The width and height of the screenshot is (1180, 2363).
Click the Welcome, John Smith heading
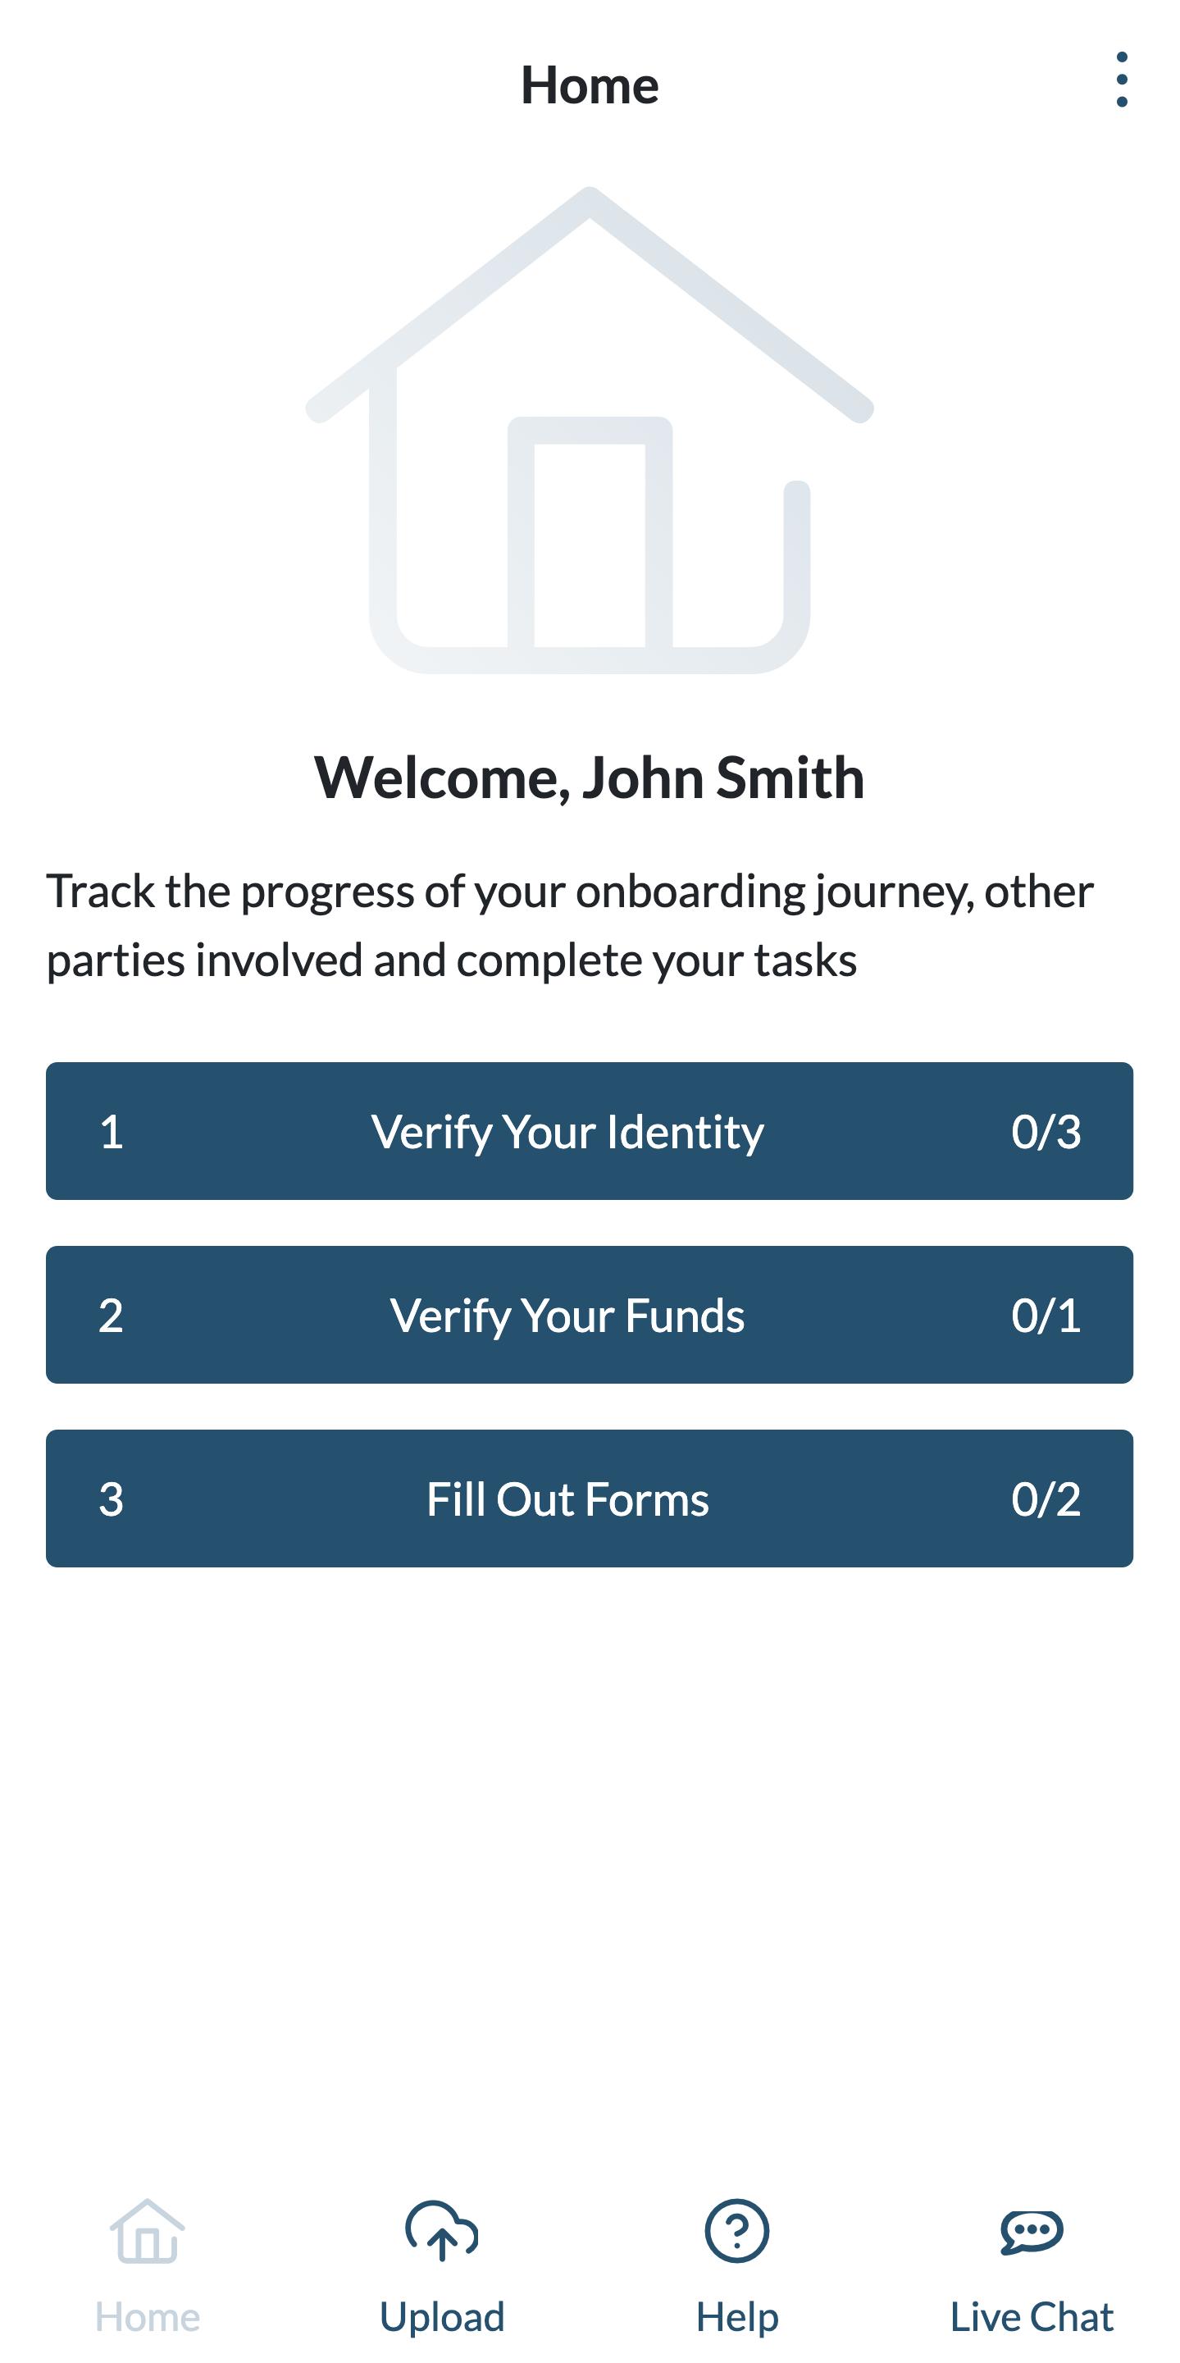590,778
